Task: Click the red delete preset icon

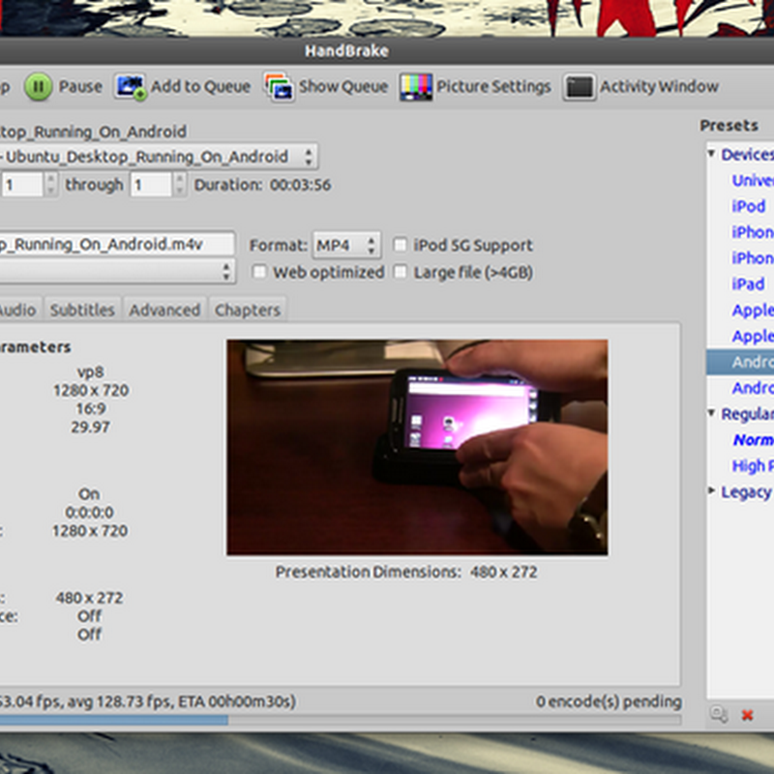Action: coord(747,714)
